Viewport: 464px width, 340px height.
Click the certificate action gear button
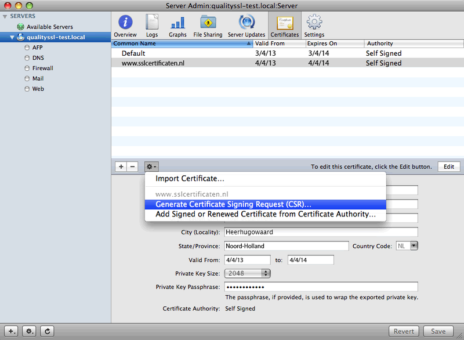point(151,167)
